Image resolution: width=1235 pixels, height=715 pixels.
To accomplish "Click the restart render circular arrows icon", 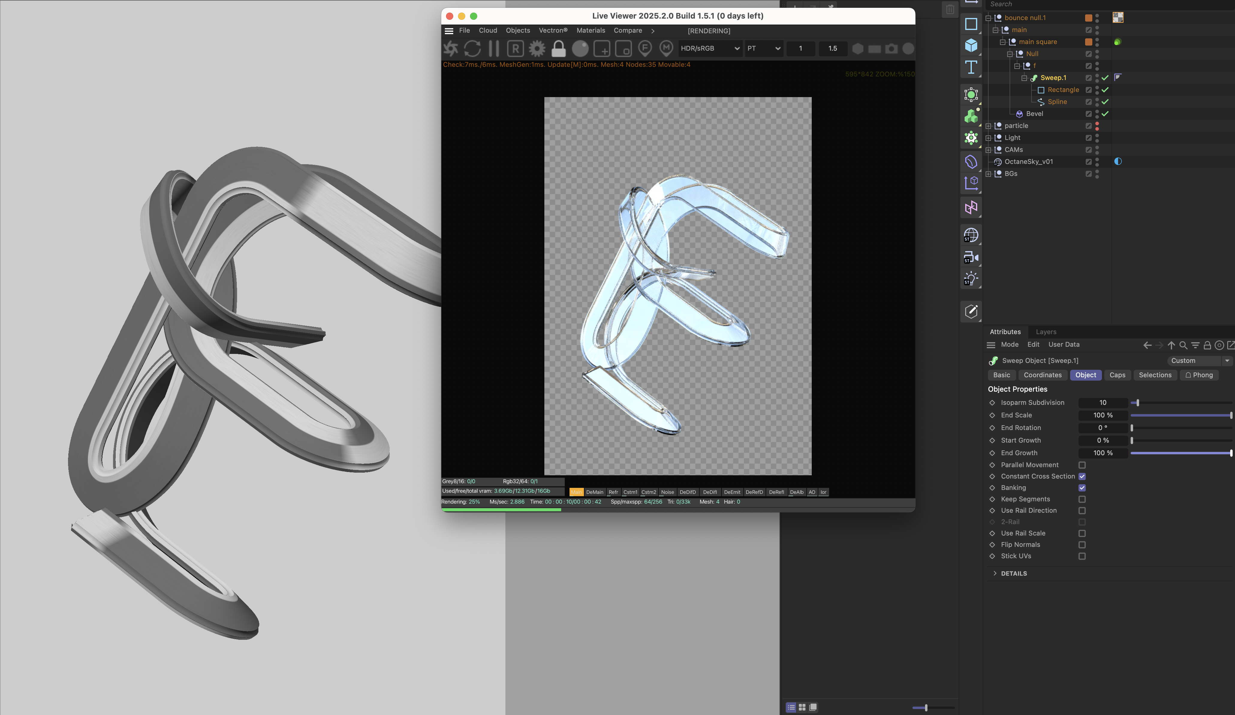I will click(x=472, y=49).
